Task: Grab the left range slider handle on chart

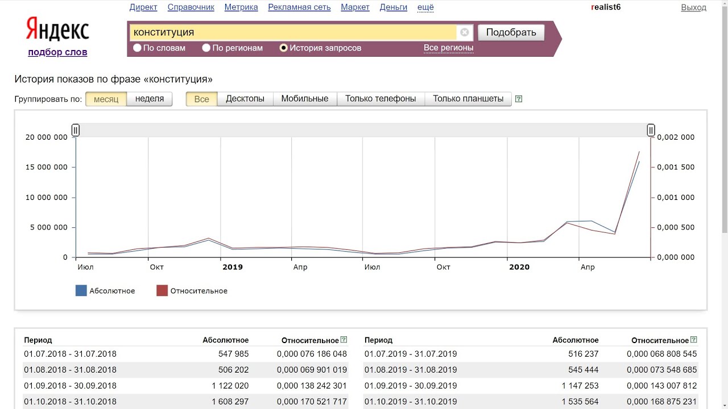Action: point(76,130)
